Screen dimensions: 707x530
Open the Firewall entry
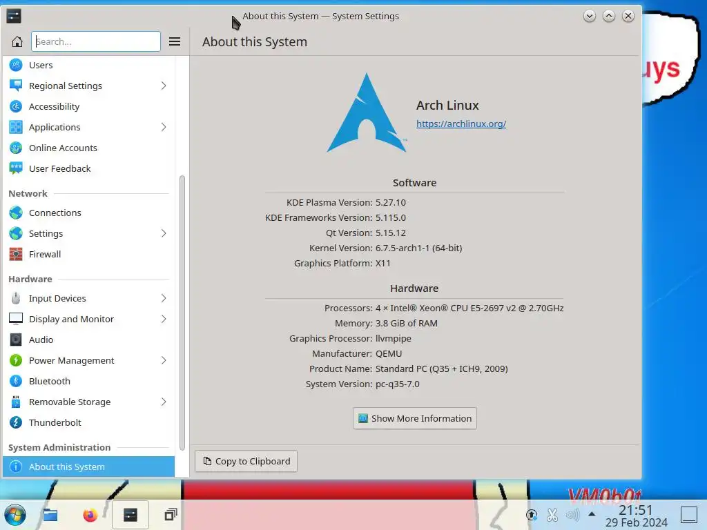[89, 254]
